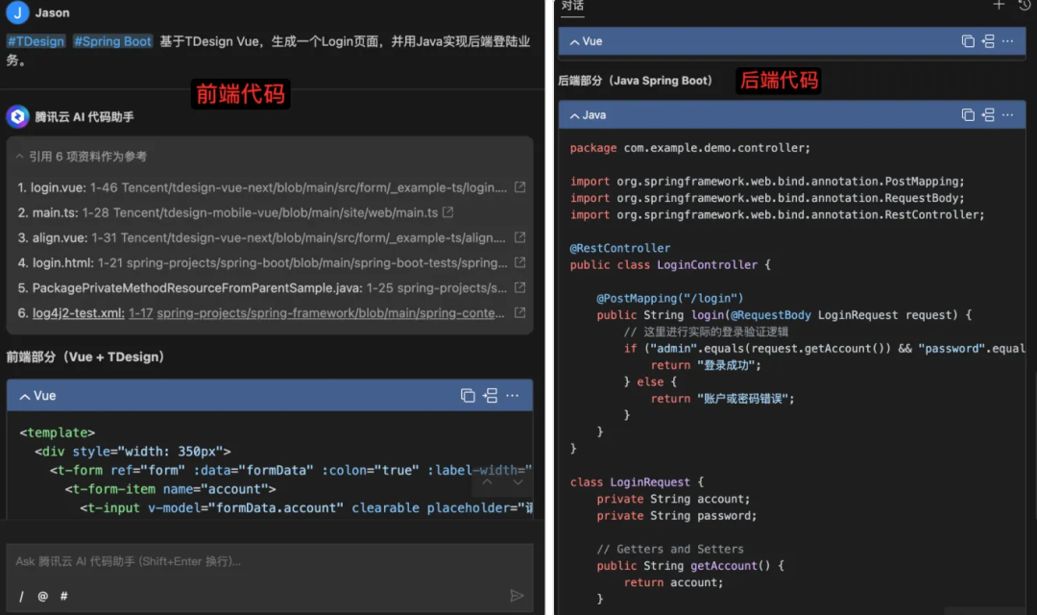Focus the Ask 腾讯云 AI 代码助手 input box
The image size is (1037, 615).
point(259,561)
